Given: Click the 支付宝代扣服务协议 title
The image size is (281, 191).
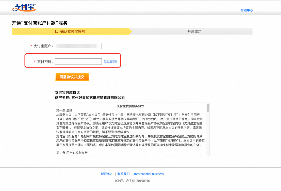Looking at the screenshot, I should click(130, 106).
